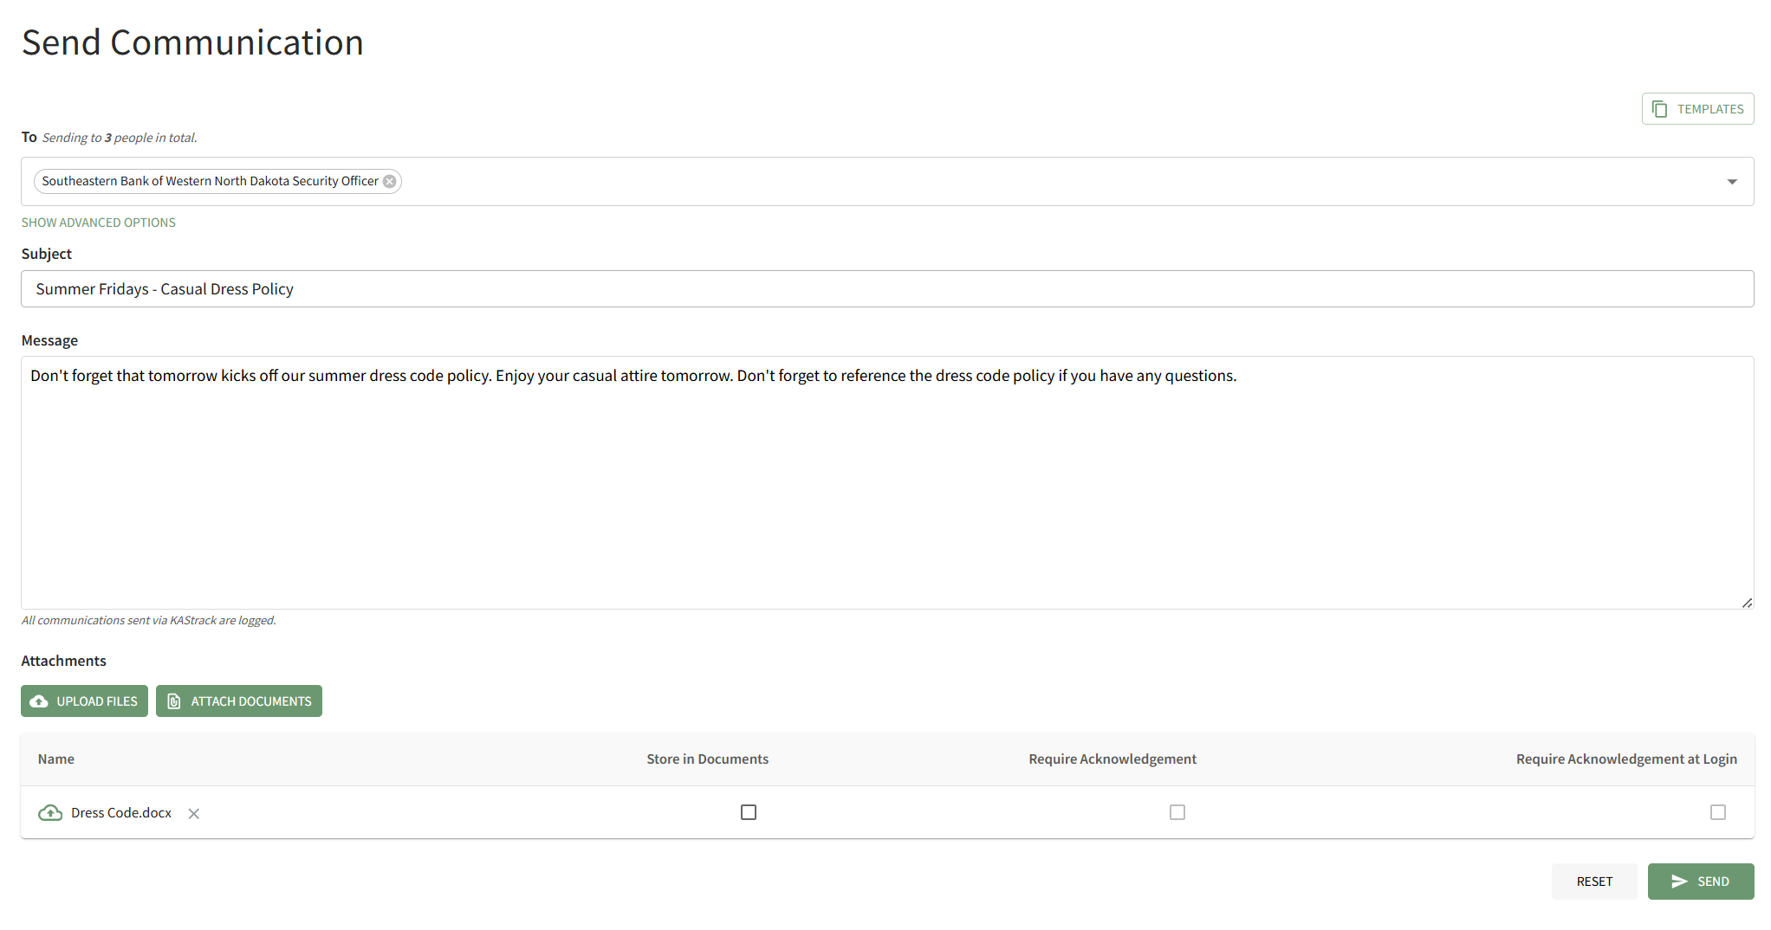
Task: Click the 'All communications sent via KAStrack are logged' note
Action: coord(149,620)
